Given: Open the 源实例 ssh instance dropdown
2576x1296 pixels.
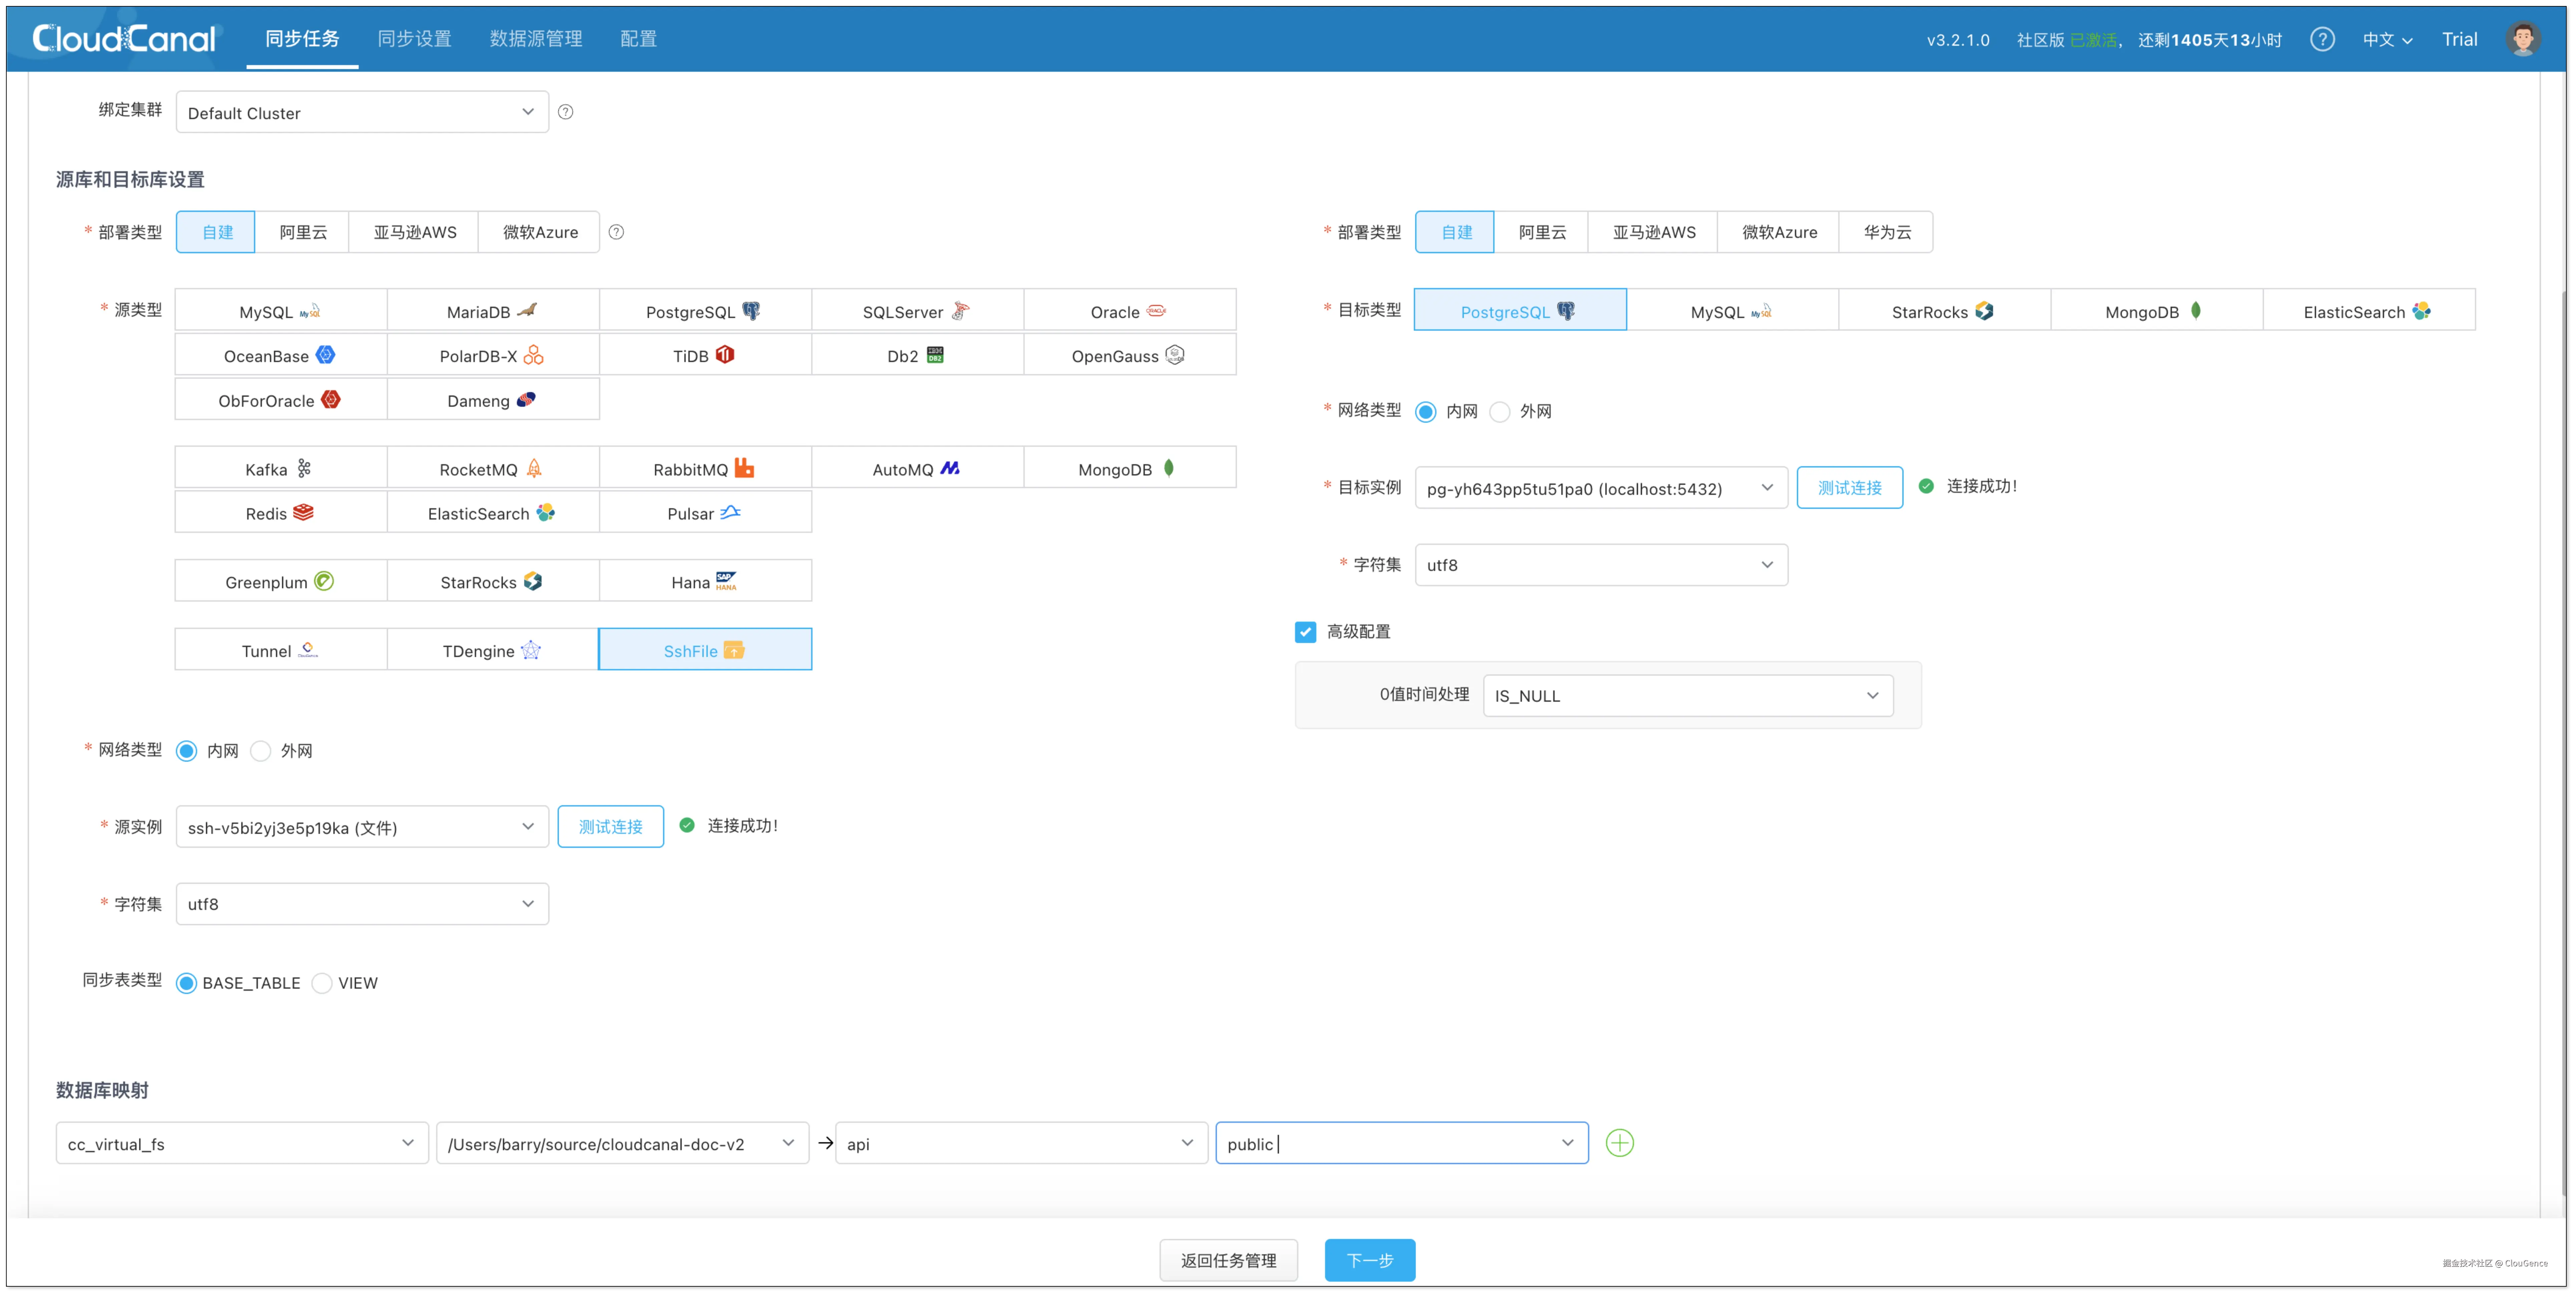Looking at the screenshot, I should coord(362,827).
